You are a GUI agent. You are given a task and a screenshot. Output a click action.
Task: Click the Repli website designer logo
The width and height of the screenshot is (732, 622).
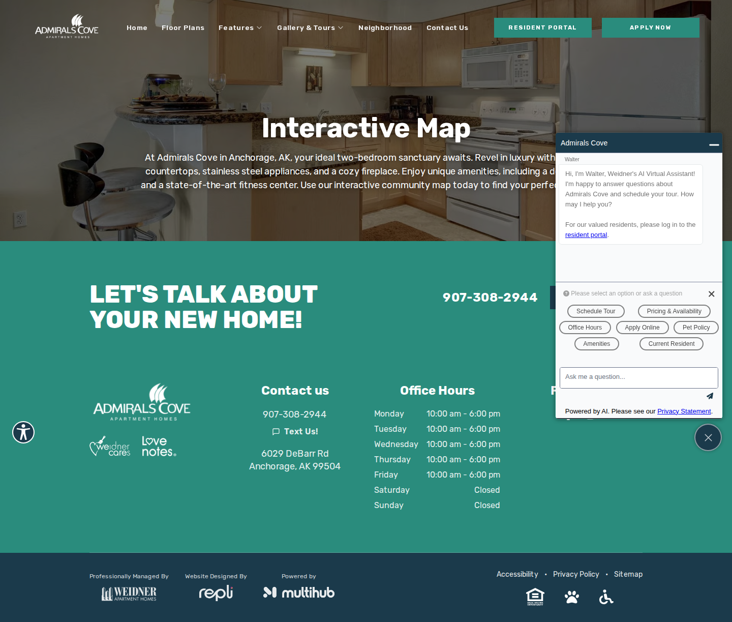click(x=216, y=593)
